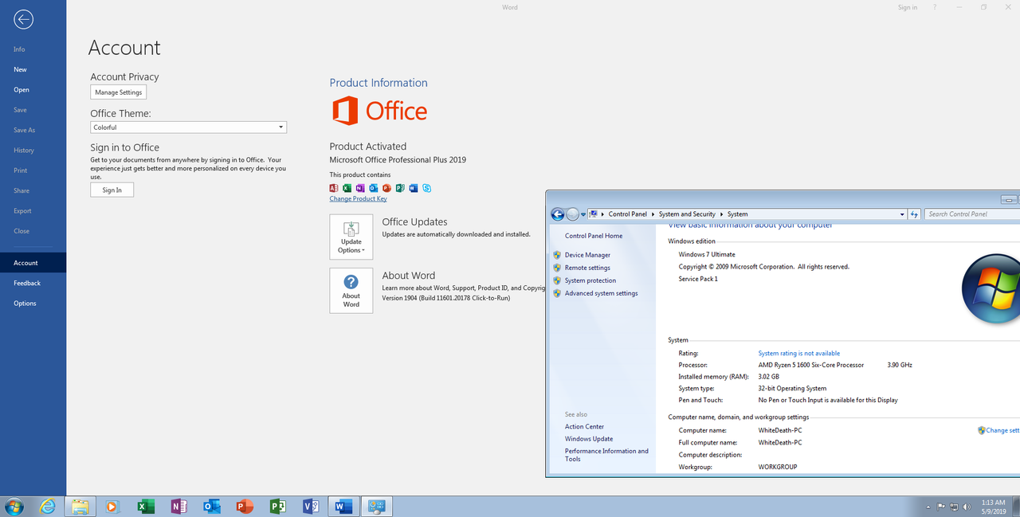Click the PowerPoint icon under product contains
This screenshot has width=1020, height=517.
point(386,188)
